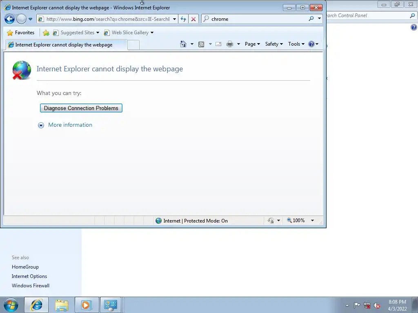Viewport: 418px width, 313px height.
Task: Open Internet Options in Control Panel window
Action: pos(29,276)
